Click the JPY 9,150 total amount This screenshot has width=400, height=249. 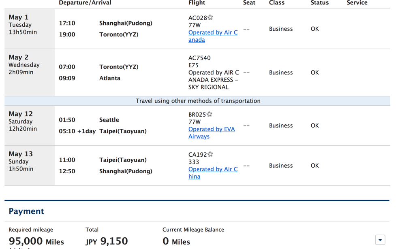tap(107, 241)
